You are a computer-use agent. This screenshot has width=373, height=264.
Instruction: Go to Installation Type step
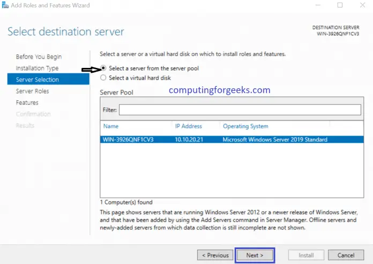pyautogui.click(x=37, y=68)
